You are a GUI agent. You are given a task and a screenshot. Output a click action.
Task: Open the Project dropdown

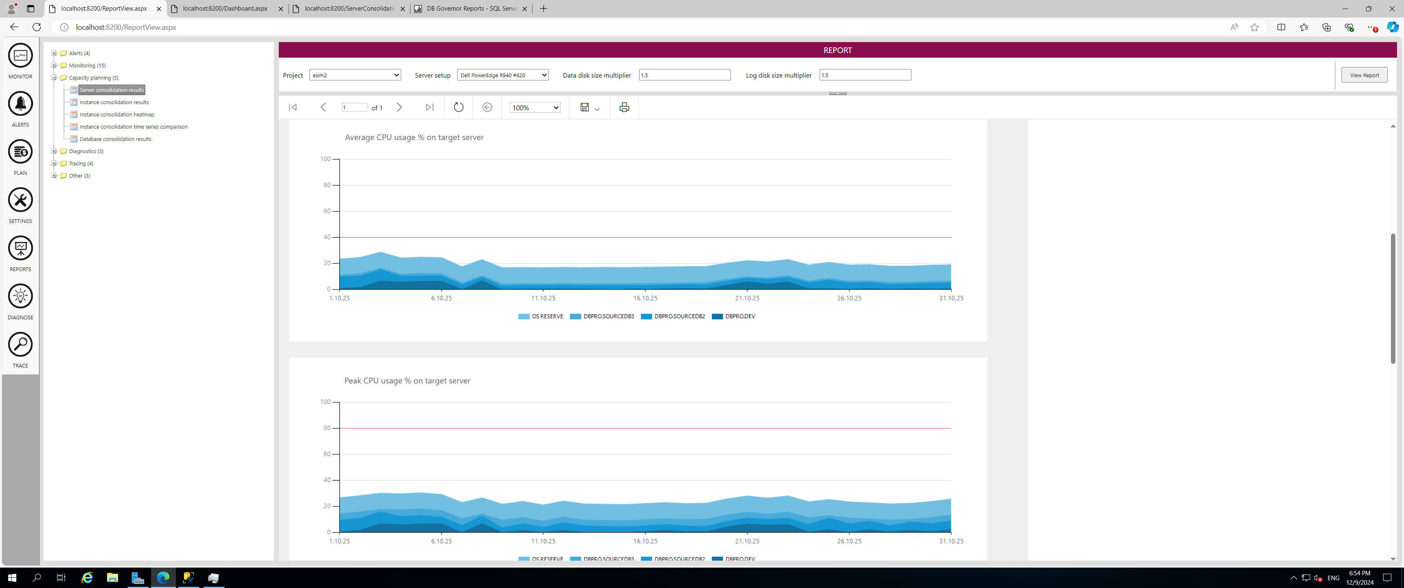tap(355, 75)
